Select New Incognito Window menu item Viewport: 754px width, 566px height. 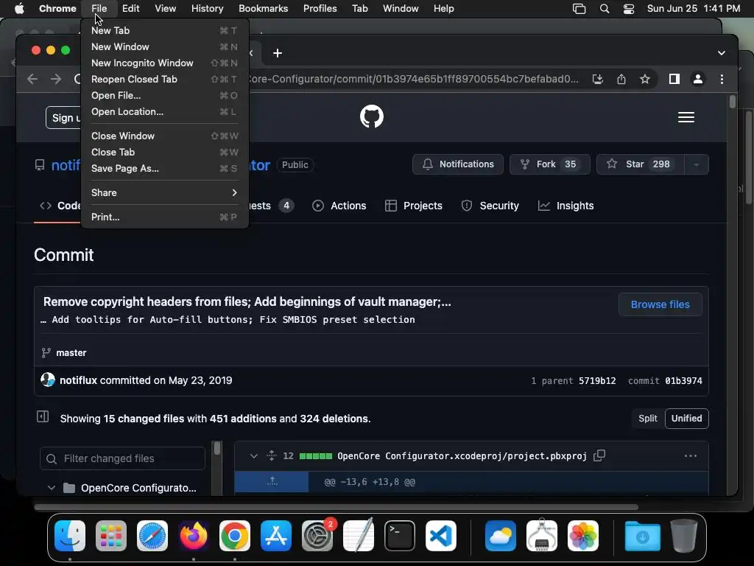tap(164, 63)
